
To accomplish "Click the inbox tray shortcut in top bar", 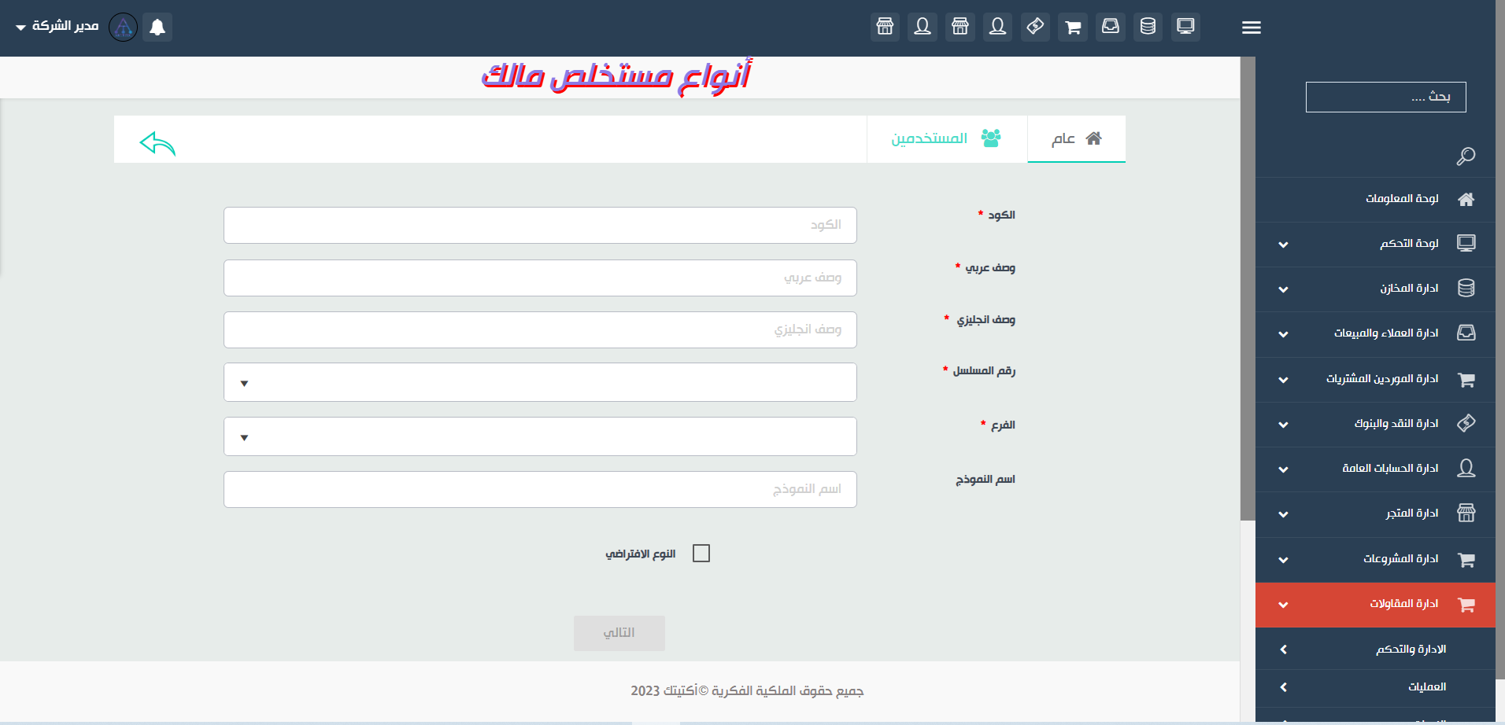I will click(x=1110, y=27).
